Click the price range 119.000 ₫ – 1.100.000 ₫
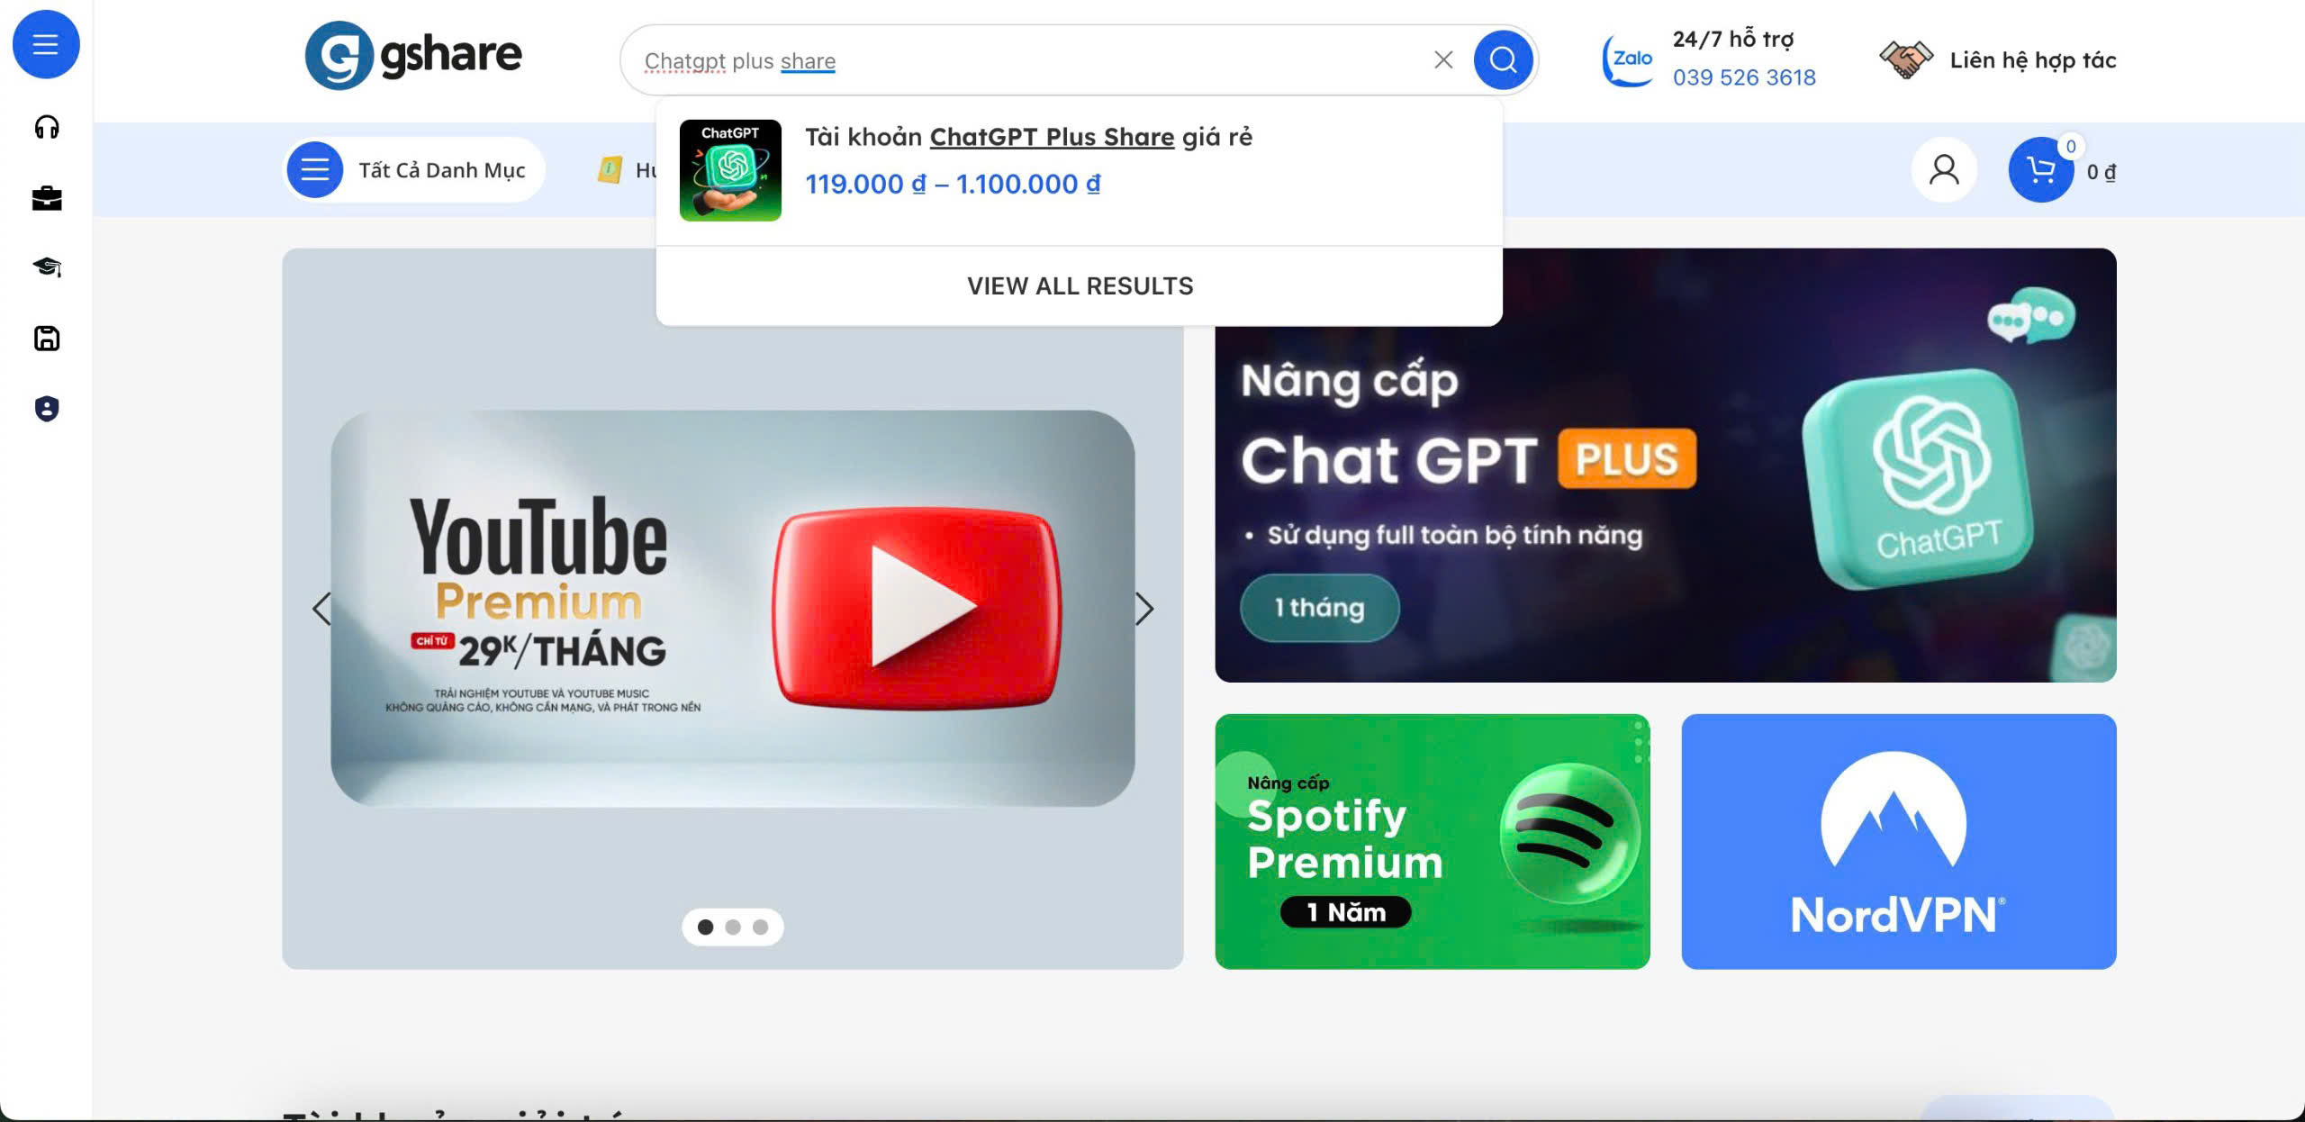Viewport: 2305px width, 1122px height. pyautogui.click(x=953, y=184)
